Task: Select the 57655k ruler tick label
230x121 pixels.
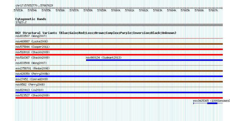Action: click(46, 10)
